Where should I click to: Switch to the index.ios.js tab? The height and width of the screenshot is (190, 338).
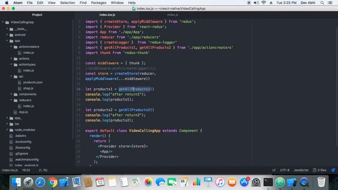pos(107,15)
